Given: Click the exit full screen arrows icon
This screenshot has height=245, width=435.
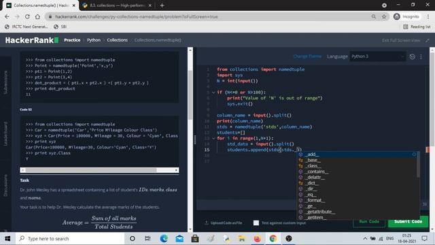Looking at the screenshot, I should click(x=428, y=40).
